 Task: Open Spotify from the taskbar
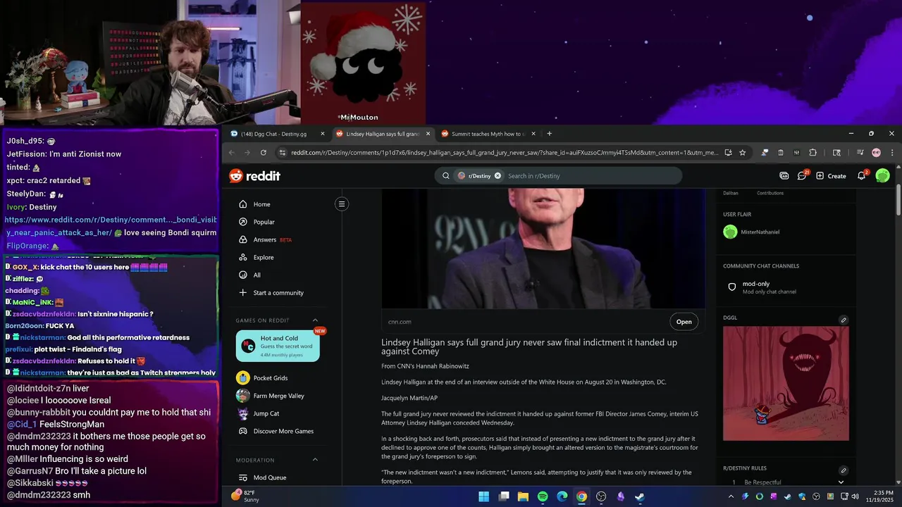pos(543,496)
